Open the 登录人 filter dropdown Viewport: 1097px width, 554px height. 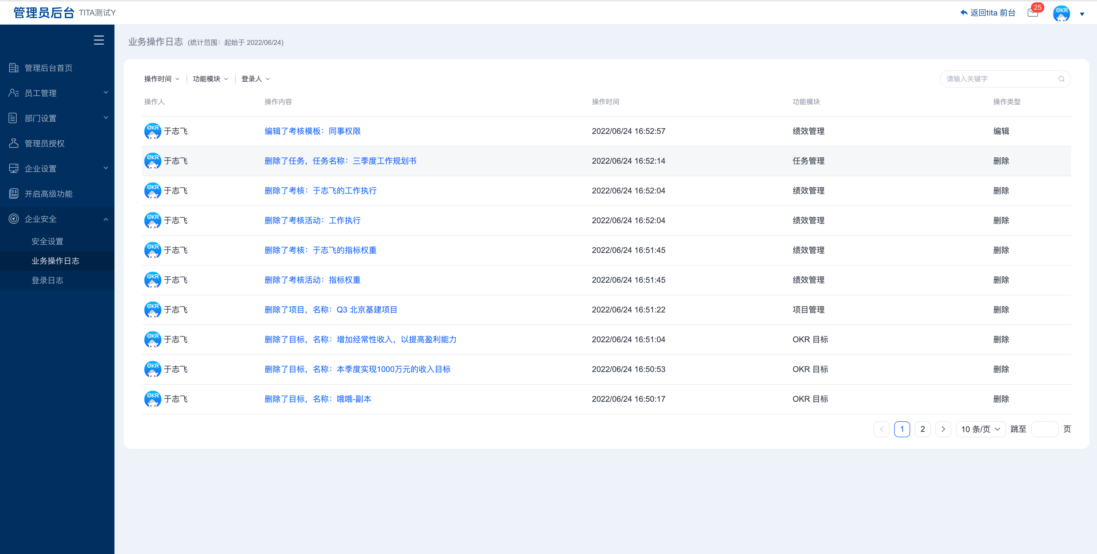pyautogui.click(x=256, y=79)
